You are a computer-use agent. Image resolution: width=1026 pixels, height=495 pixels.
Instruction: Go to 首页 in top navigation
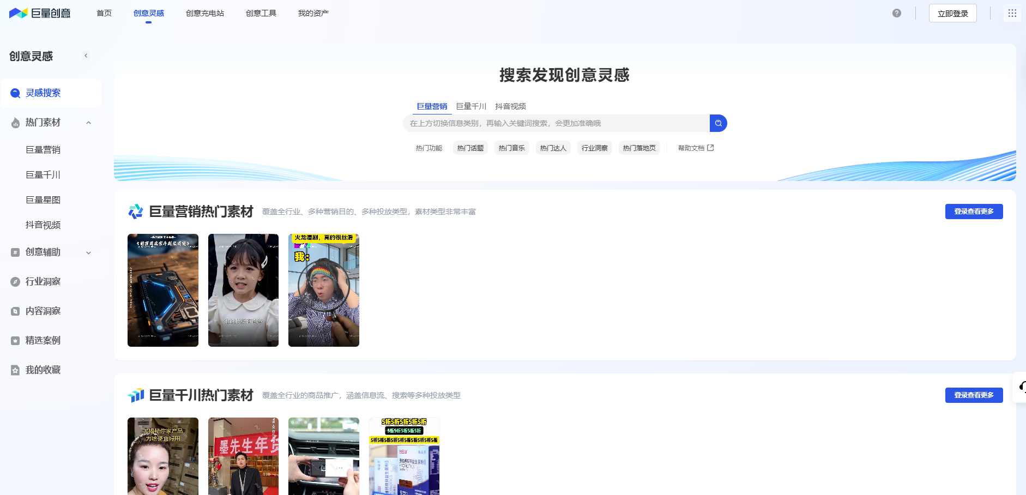coord(104,13)
